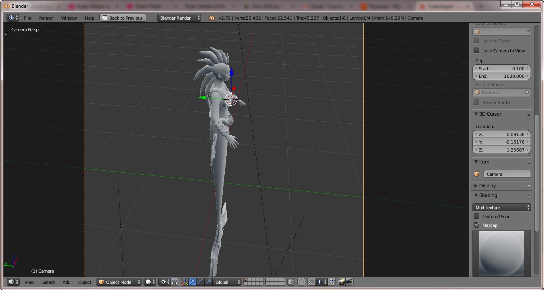The width and height of the screenshot is (544, 290).
Task: Click the OpenGL render image camera icon
Action: point(341,282)
